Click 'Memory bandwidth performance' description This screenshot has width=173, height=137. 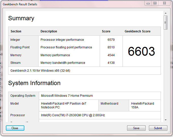(x=63, y=63)
